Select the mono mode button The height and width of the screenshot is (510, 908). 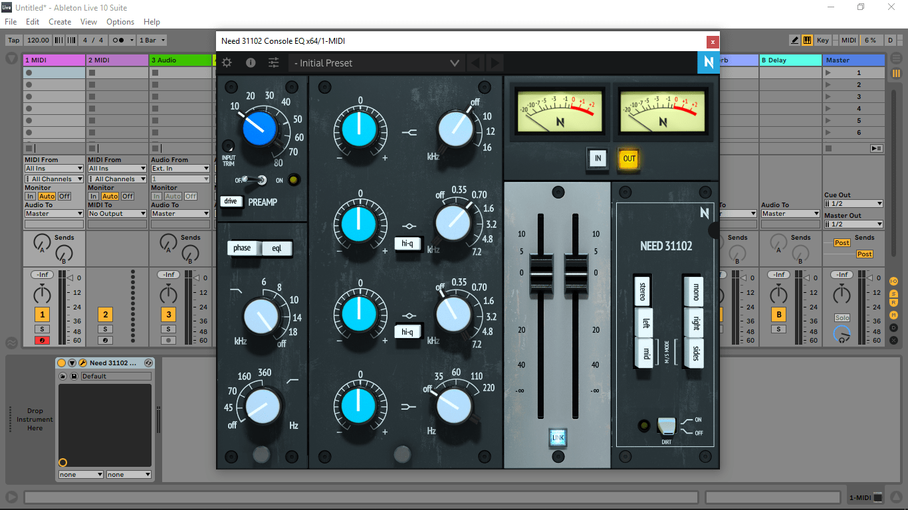(693, 292)
